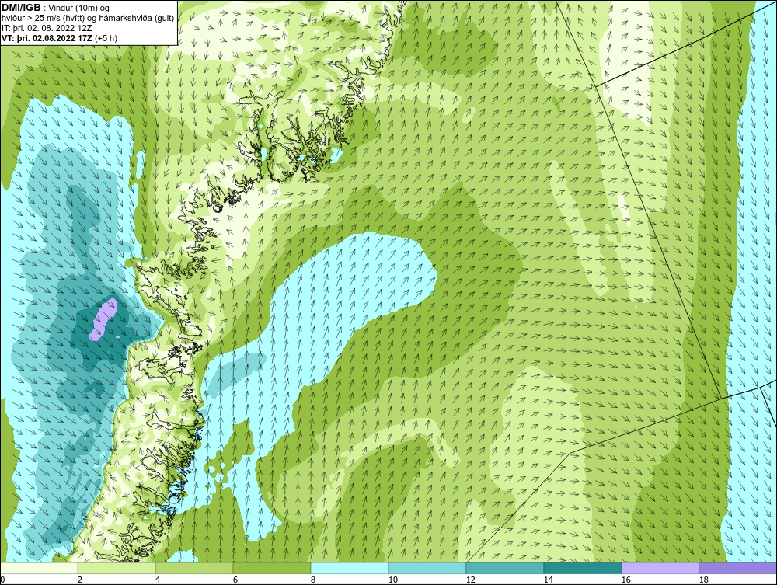Click the 2–4 m/s light green legend swatch
Screen dimensions: 777x585
[117, 568]
